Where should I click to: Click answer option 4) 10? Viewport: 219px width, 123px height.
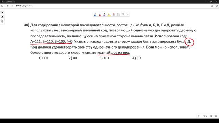(137, 58)
